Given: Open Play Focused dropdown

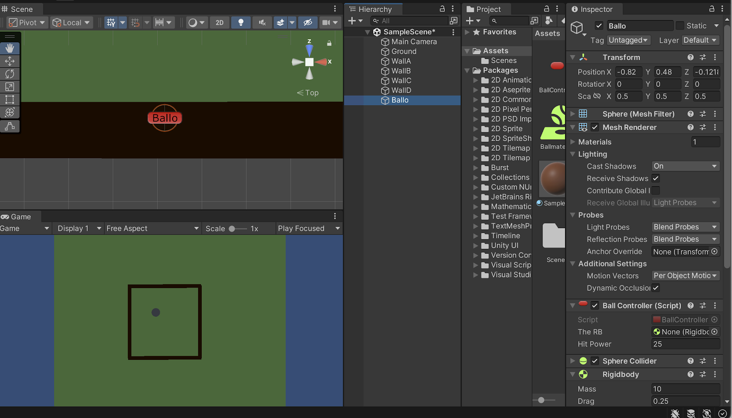Looking at the screenshot, I should pyautogui.click(x=309, y=229).
